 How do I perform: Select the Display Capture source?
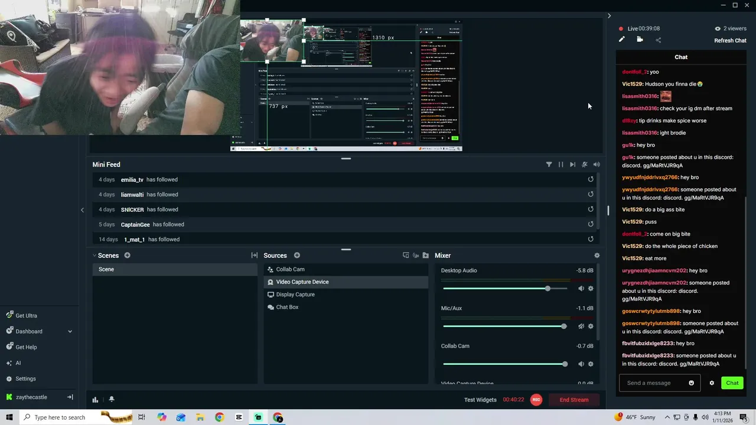pos(346,295)
